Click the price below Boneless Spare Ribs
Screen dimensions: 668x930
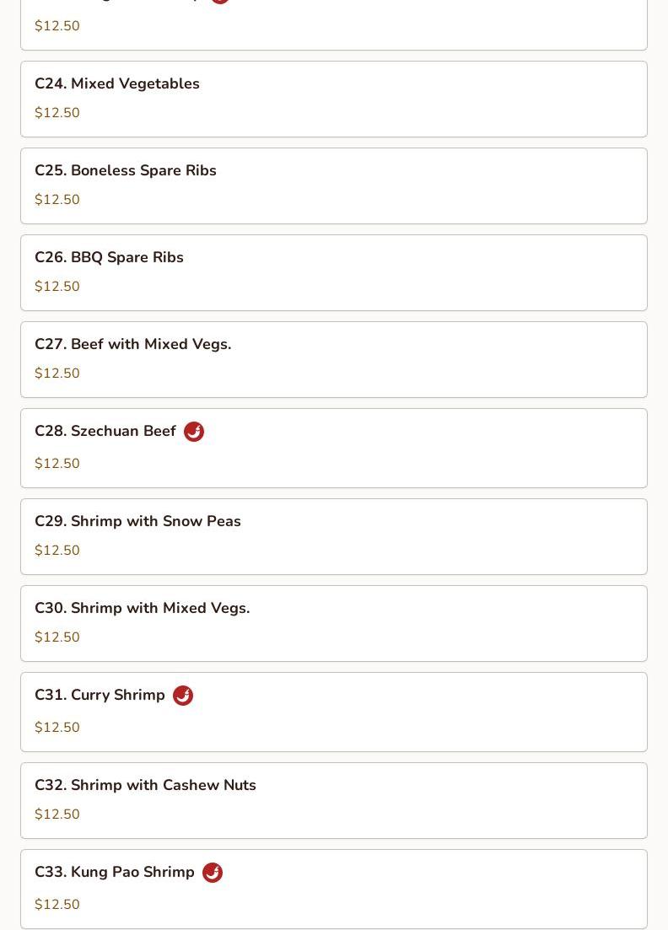57,199
